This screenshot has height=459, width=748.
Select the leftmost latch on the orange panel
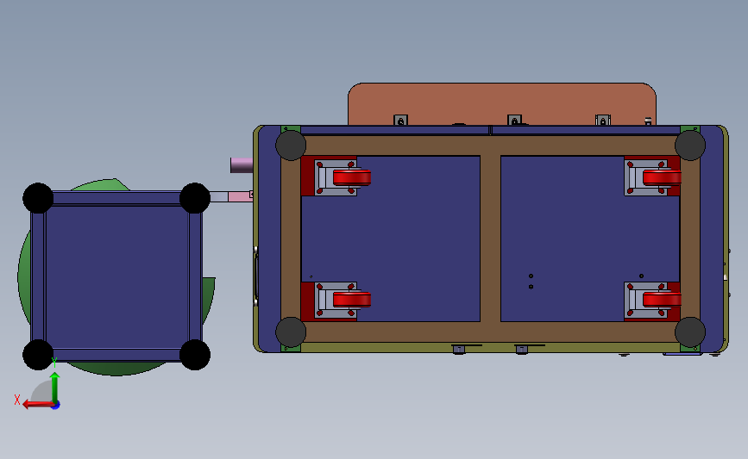tap(400, 121)
